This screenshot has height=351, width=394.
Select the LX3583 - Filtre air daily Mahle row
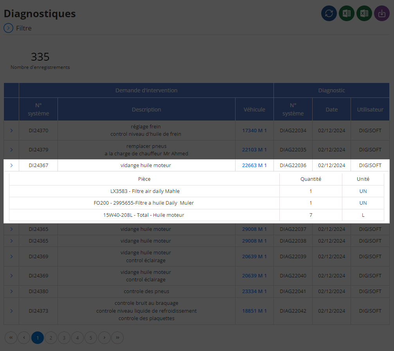pos(196,191)
